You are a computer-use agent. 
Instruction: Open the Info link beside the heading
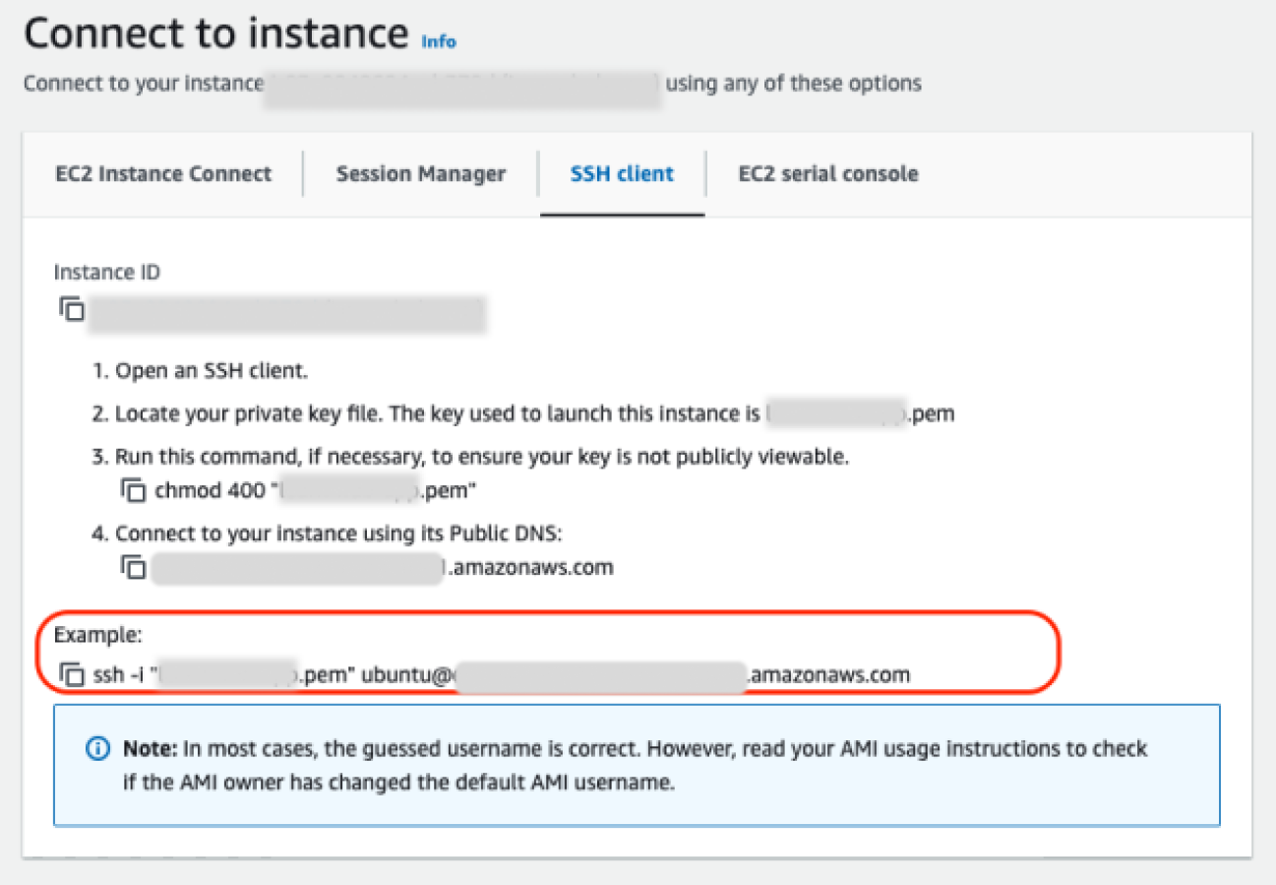pos(439,41)
